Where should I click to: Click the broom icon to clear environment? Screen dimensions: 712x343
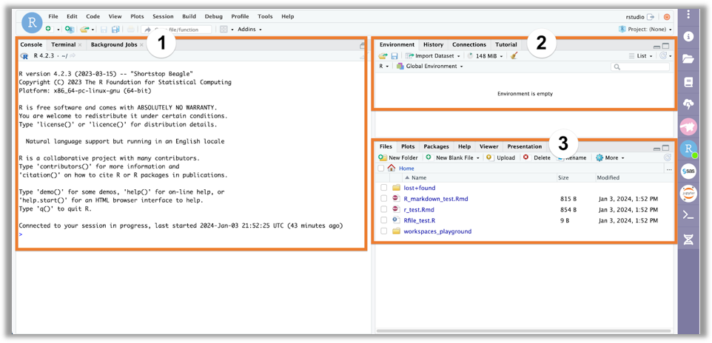click(514, 55)
